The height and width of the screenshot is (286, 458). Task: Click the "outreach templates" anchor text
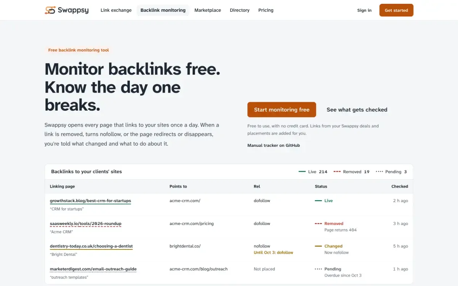[69, 277]
